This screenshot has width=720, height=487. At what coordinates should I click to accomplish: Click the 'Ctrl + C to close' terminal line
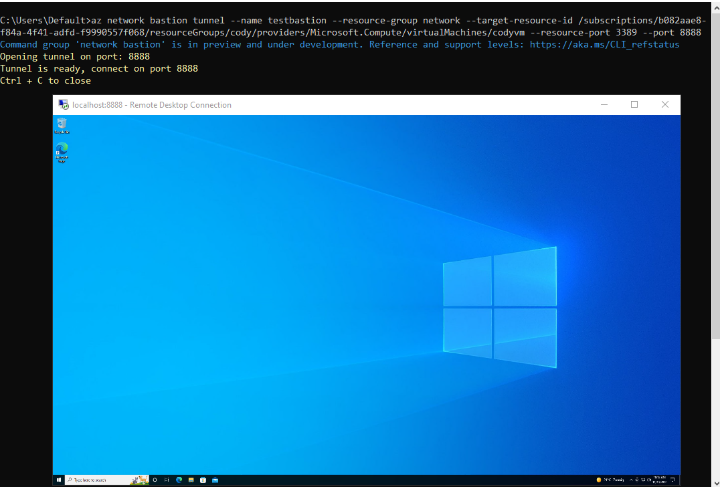click(46, 80)
